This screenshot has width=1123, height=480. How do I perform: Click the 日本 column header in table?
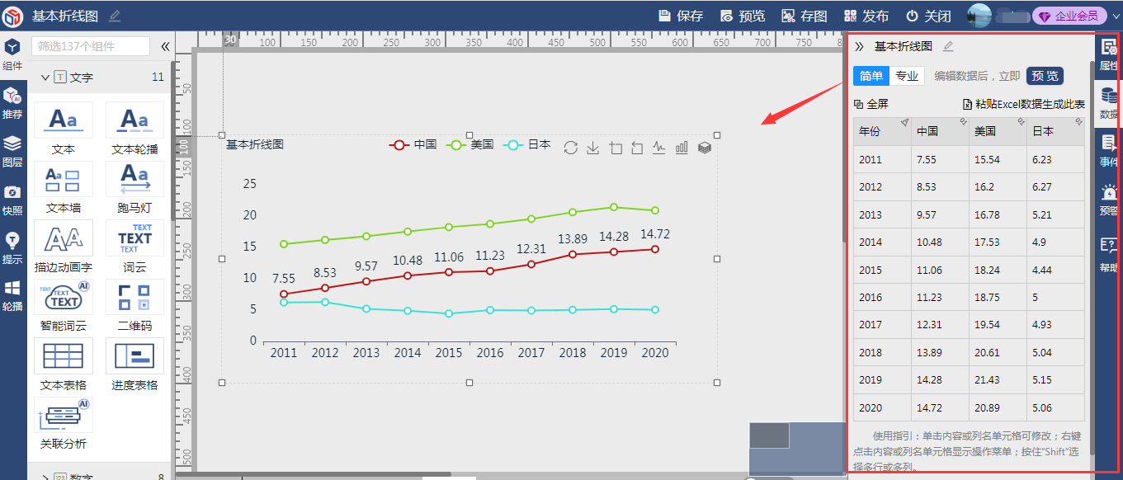(1055, 131)
